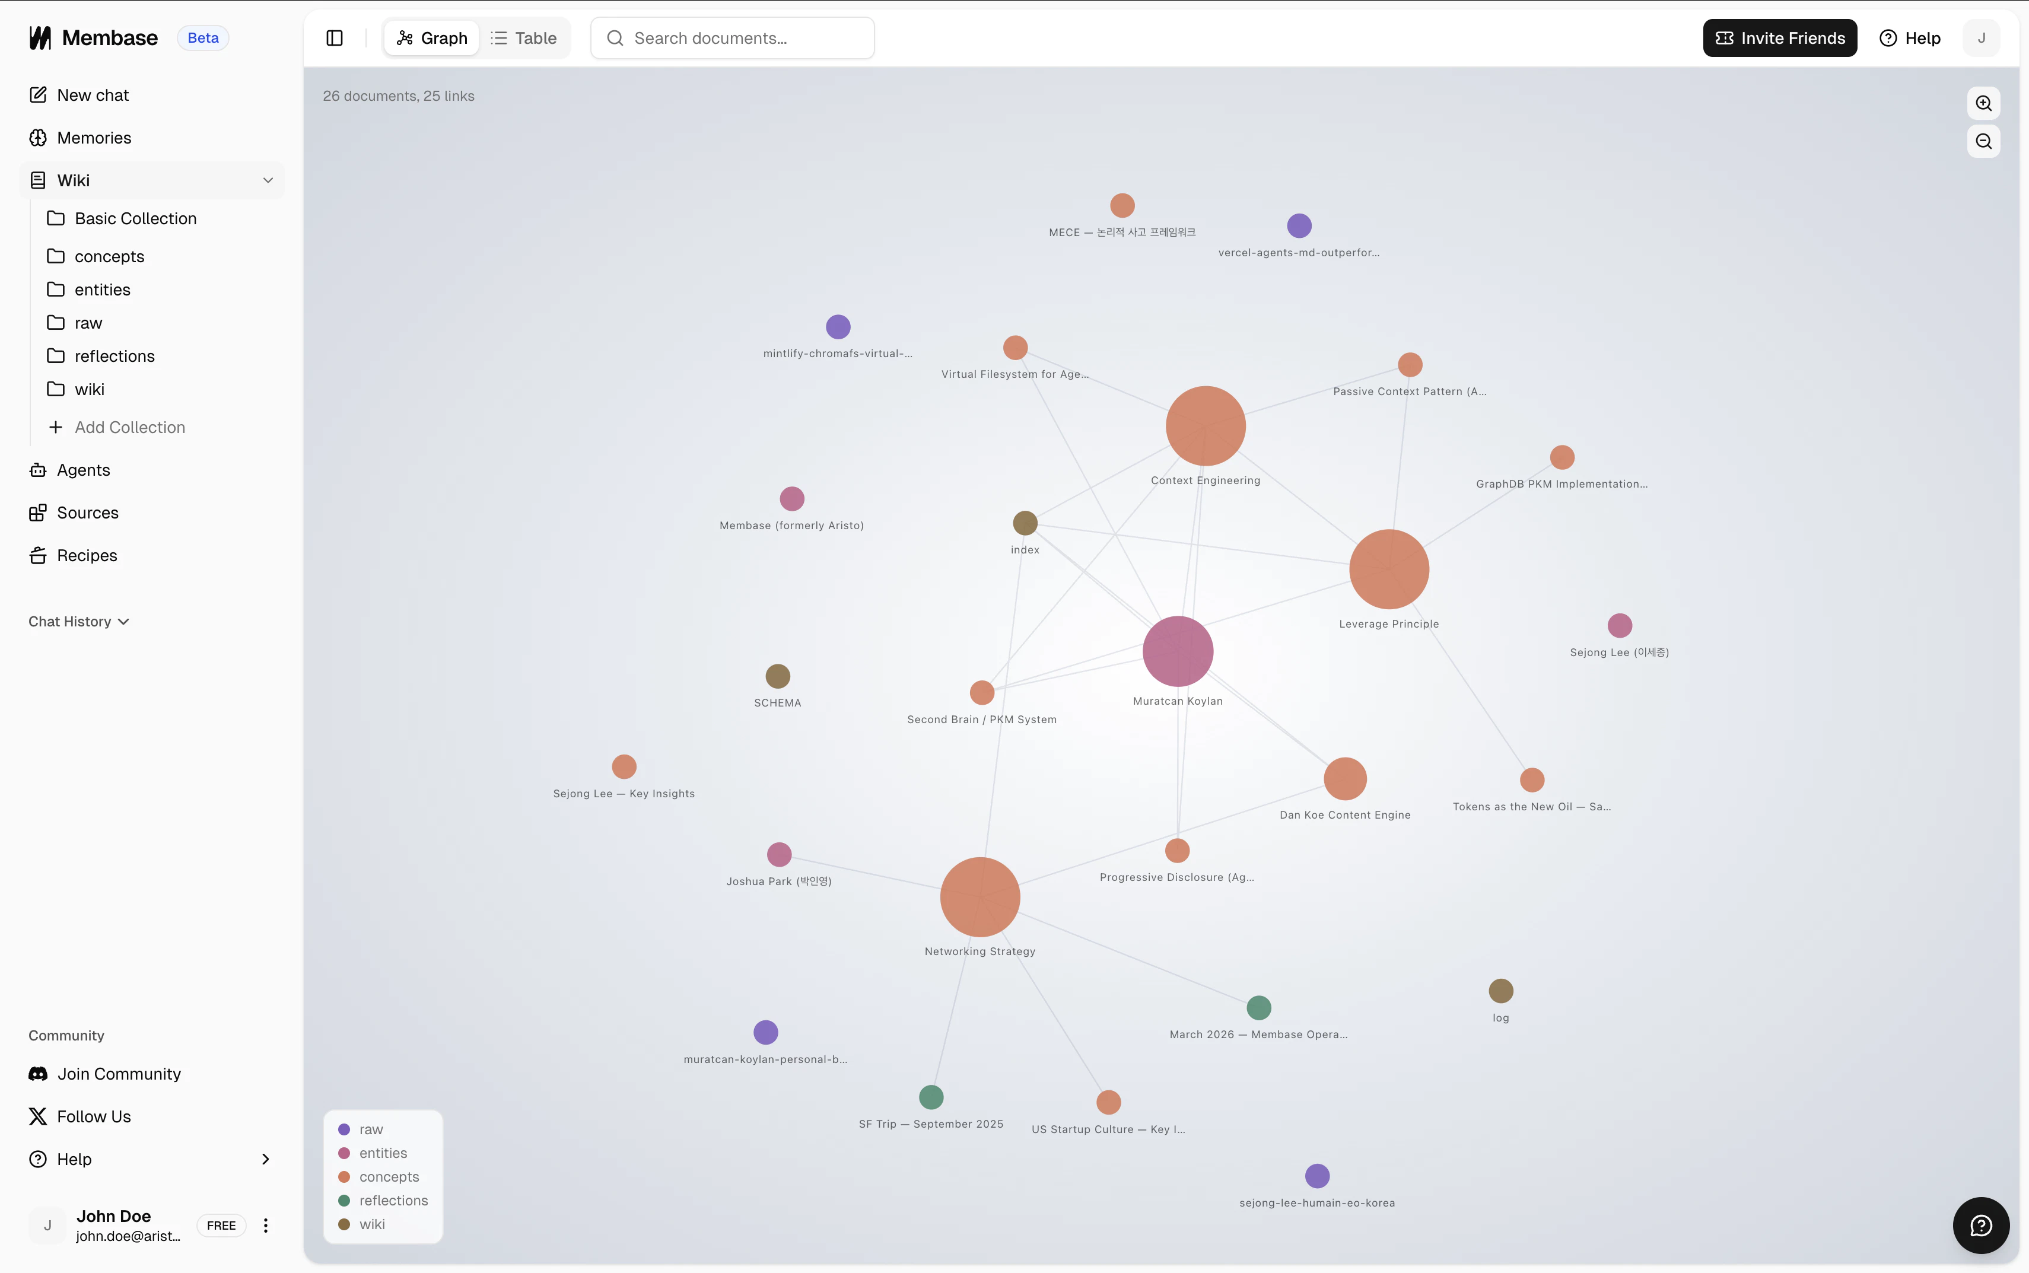The width and height of the screenshot is (2029, 1273).
Task: Switch to the Table view tab
Action: [524, 38]
